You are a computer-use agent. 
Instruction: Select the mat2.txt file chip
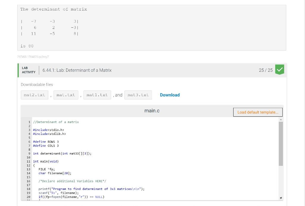(34, 95)
